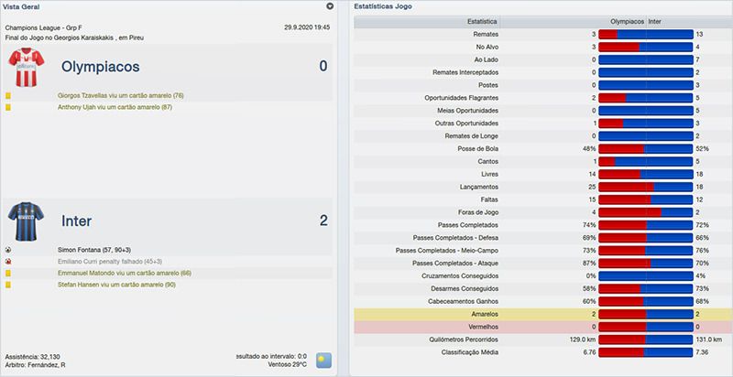
Task: Click missed penalty icon beside Emiliano Curri
Action: pos(8,261)
